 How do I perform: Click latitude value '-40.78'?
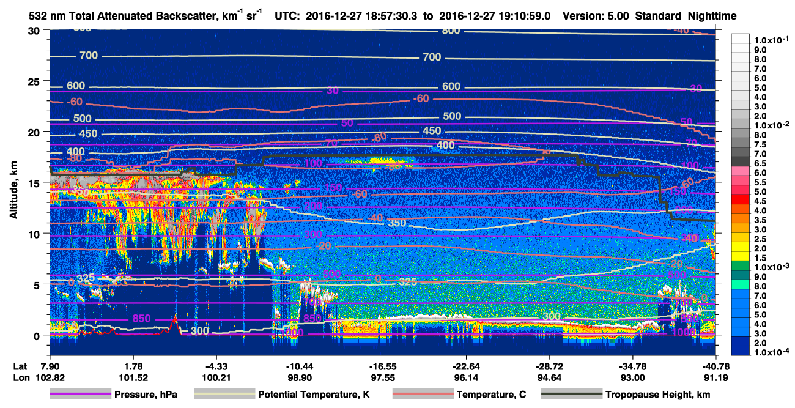click(716, 366)
